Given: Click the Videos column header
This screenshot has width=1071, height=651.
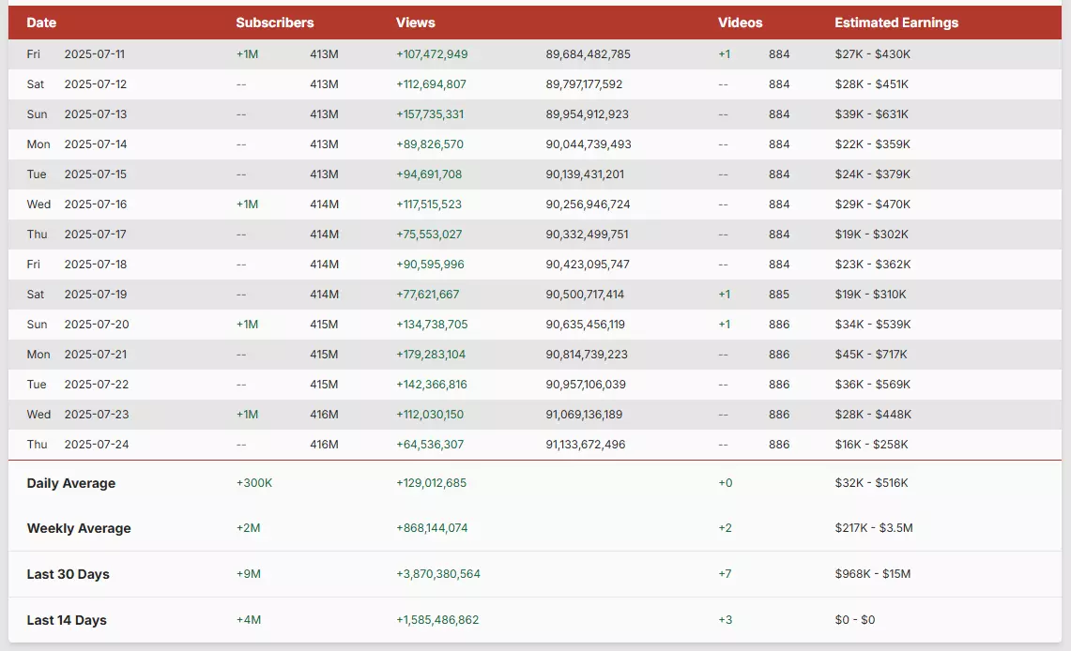Looking at the screenshot, I should (x=740, y=23).
